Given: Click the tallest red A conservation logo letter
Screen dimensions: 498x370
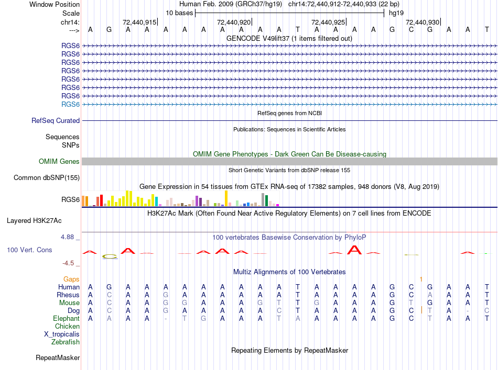Looking at the screenshot, I should click(354, 250).
